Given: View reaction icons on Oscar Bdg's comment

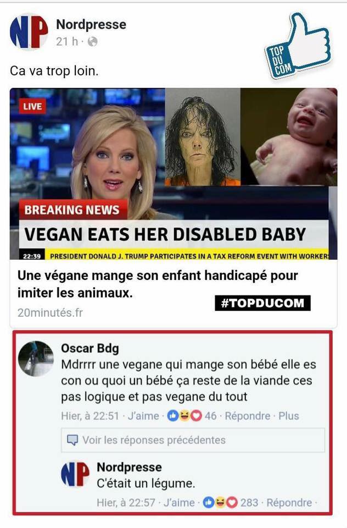Looking at the screenshot, I should 184,416.
